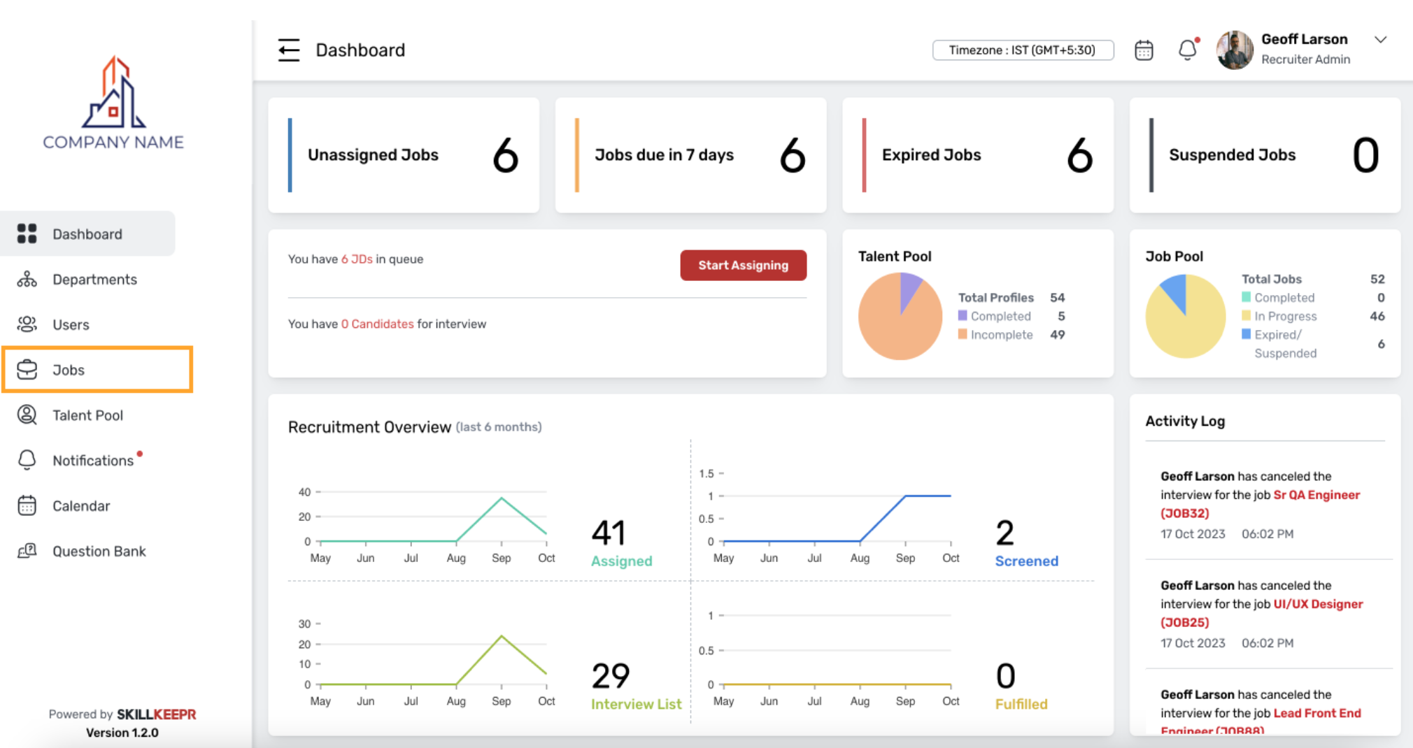This screenshot has width=1413, height=748.
Task: Expand the Geoff Larson profile dropdown arrow
Action: tap(1380, 40)
